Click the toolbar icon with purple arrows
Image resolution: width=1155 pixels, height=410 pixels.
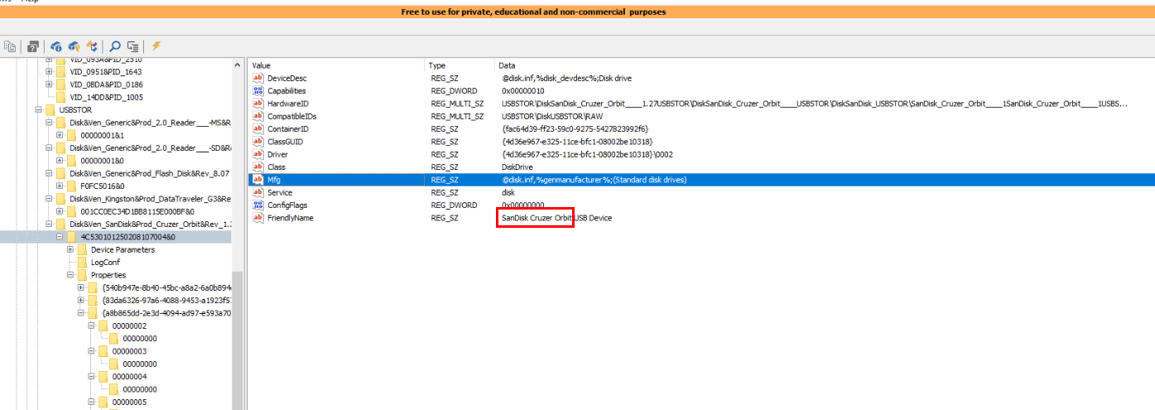92,47
